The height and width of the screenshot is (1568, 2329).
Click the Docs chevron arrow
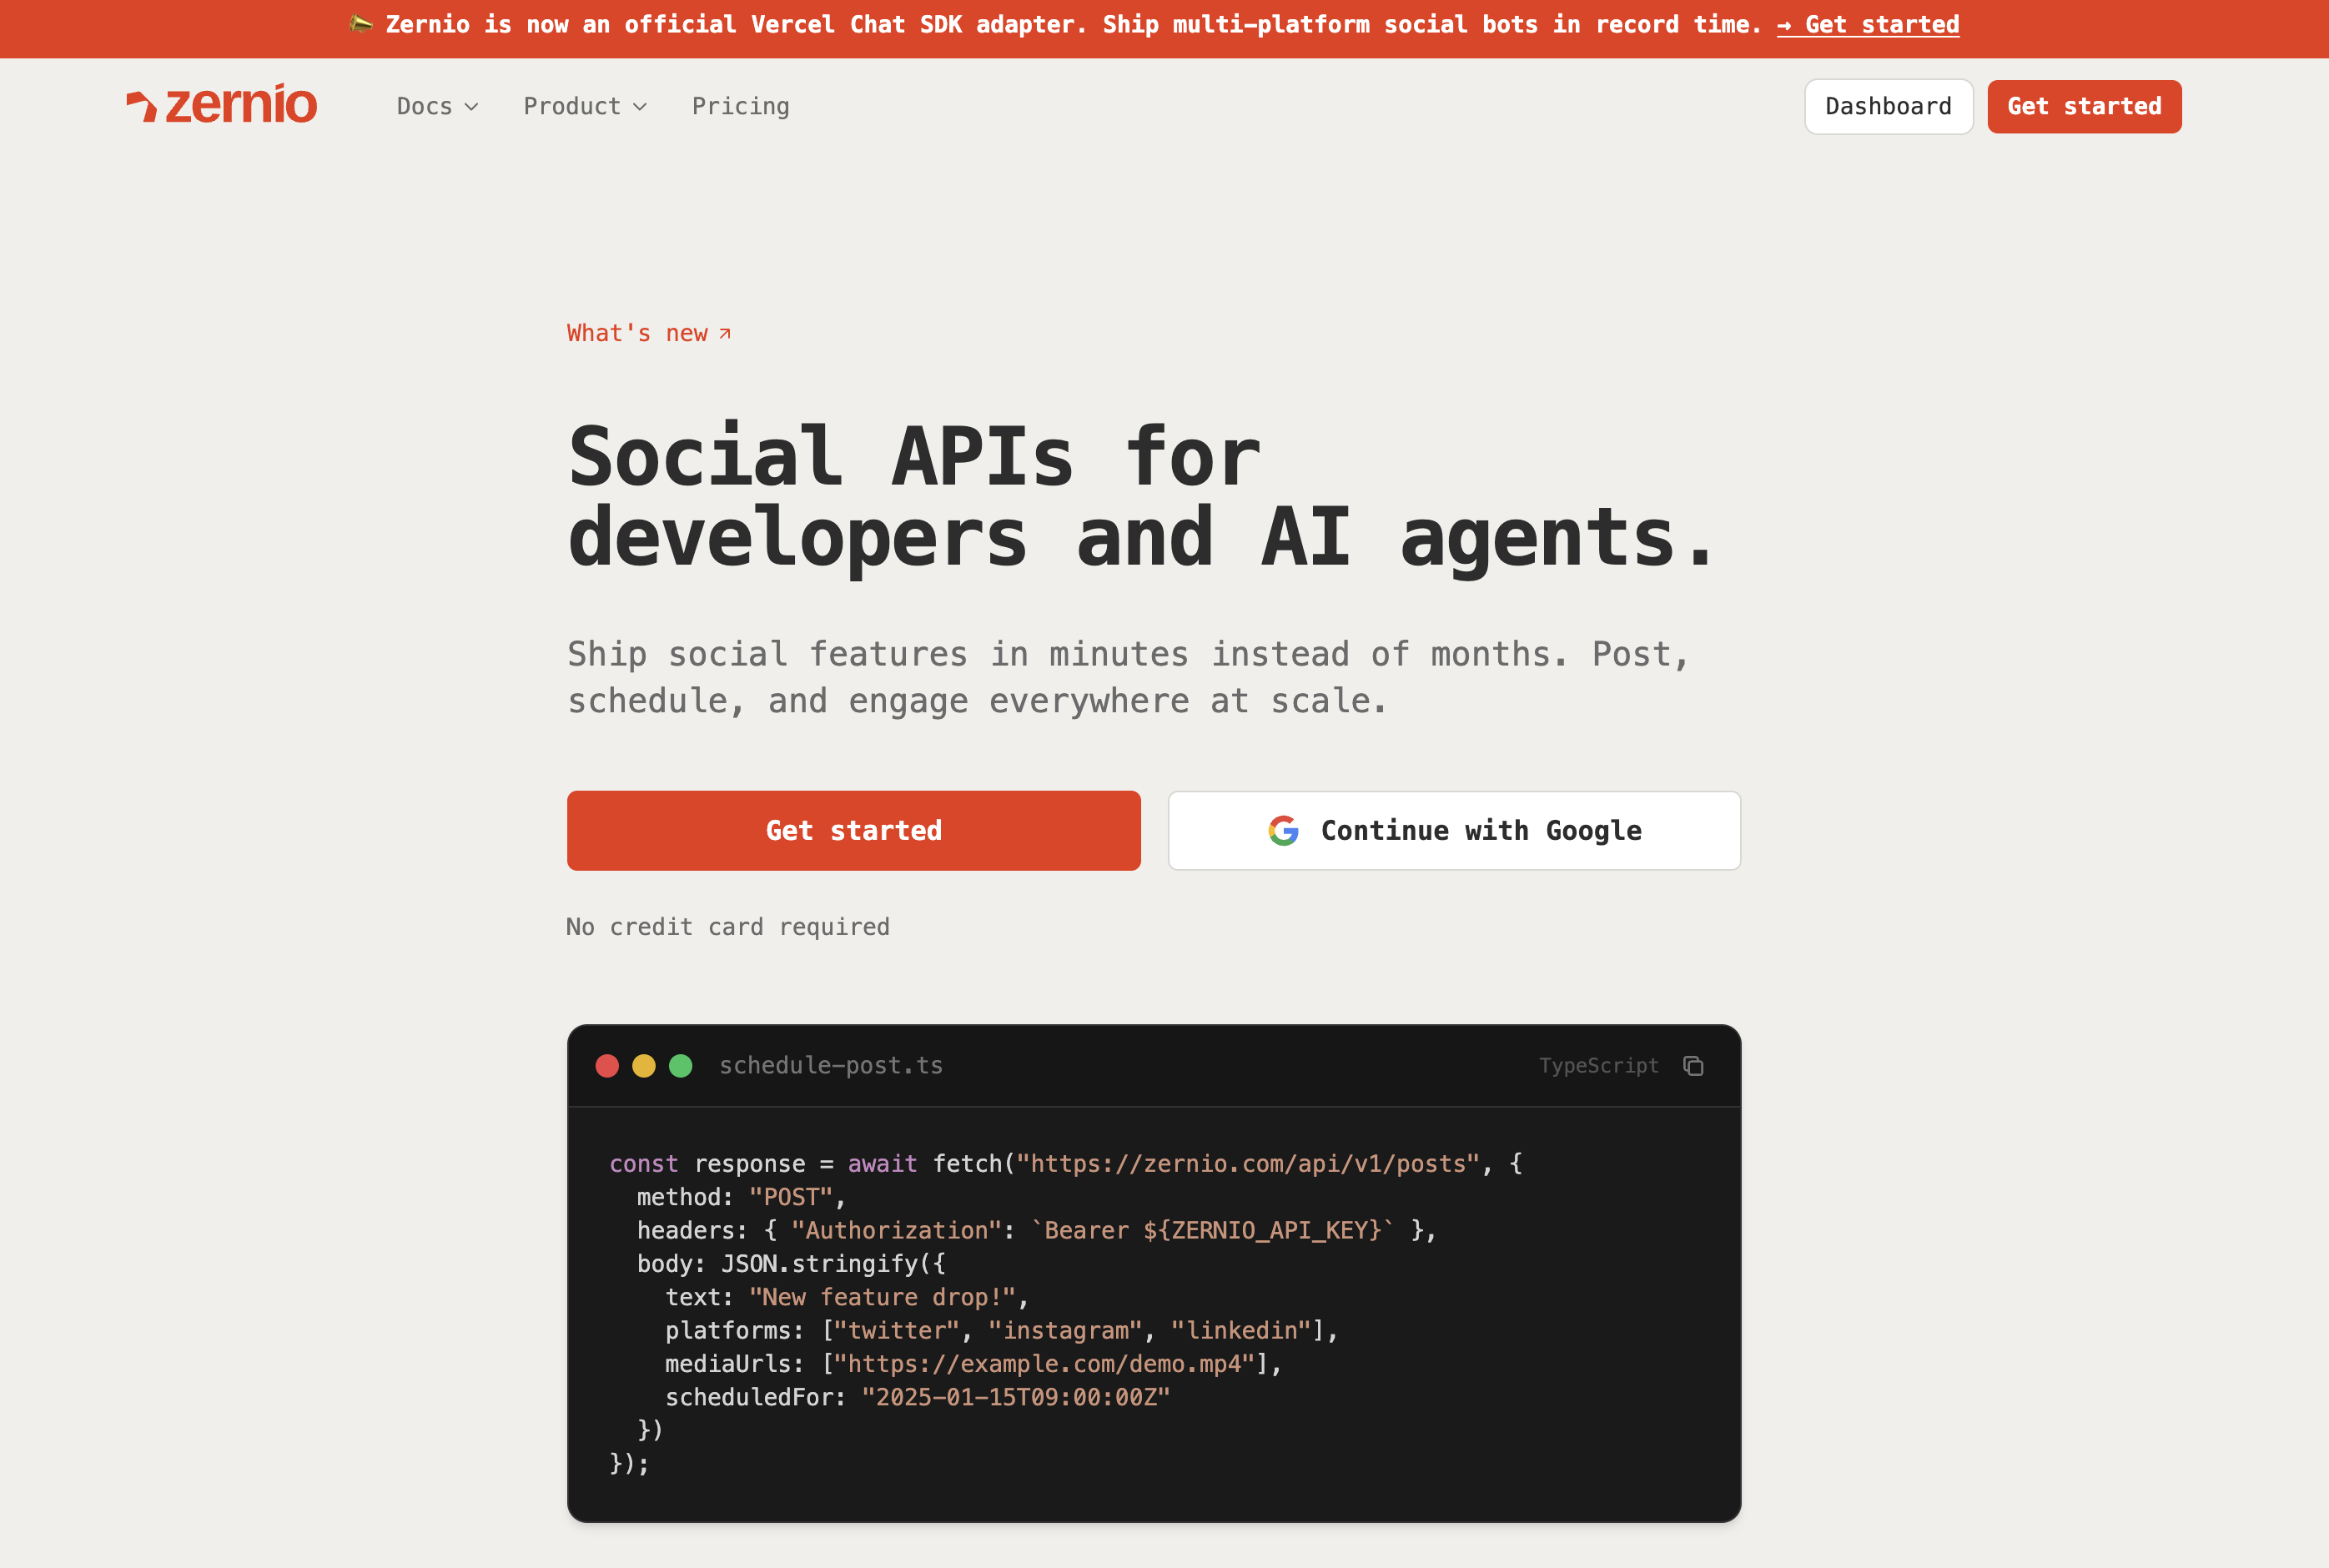[471, 107]
